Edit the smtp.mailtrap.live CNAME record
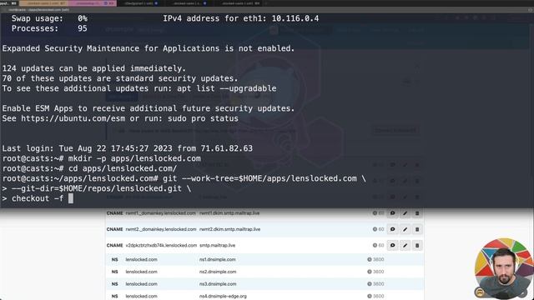 (405, 245)
